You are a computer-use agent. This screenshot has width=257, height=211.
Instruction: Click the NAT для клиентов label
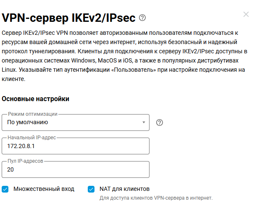(x=125, y=189)
